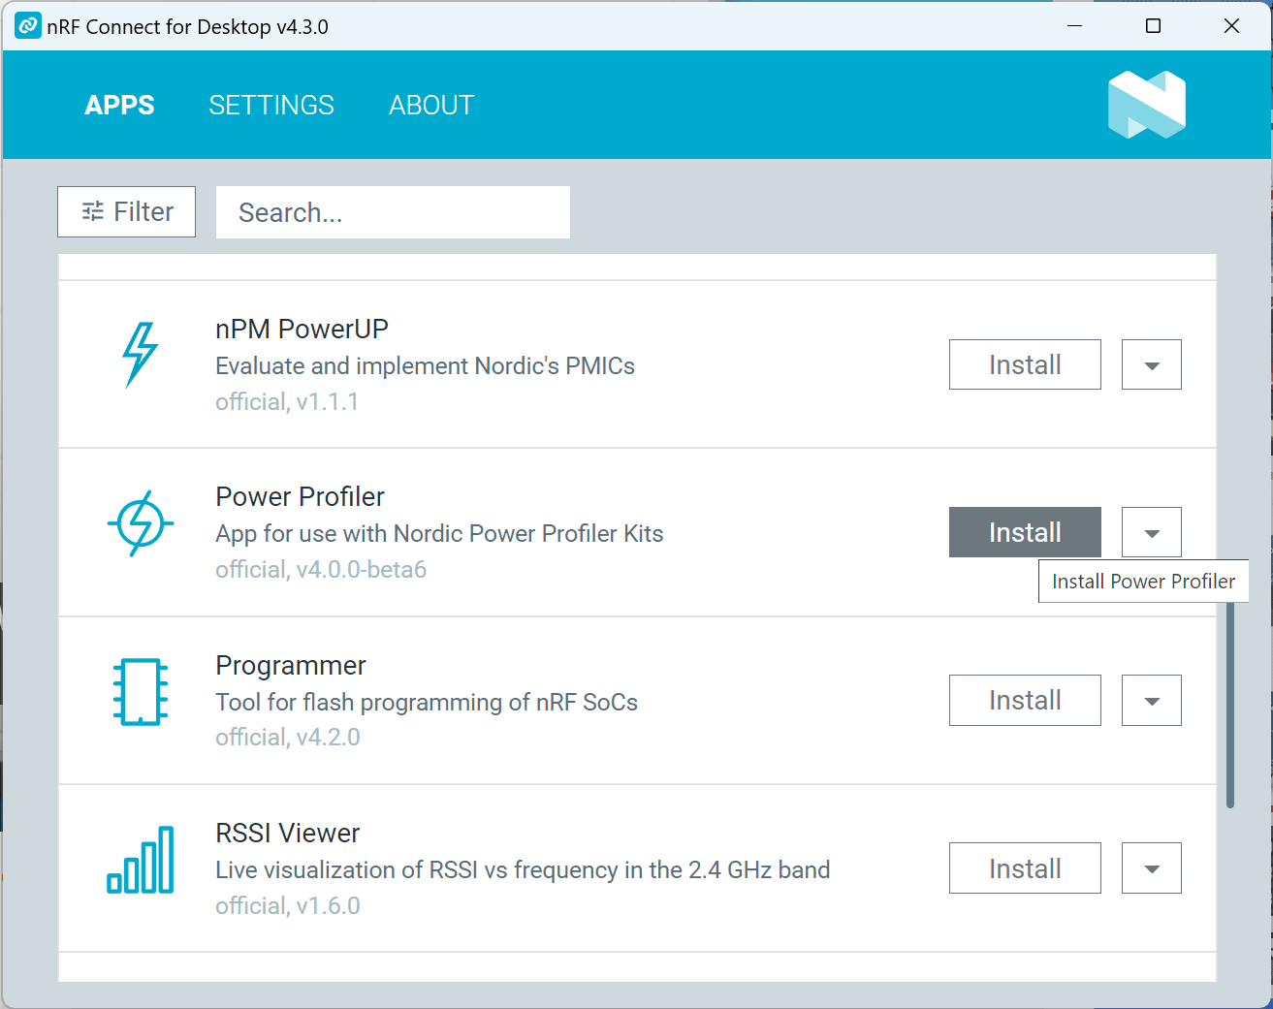The width and height of the screenshot is (1273, 1009).
Task: Switch to the SETTINGS tab
Action: [x=271, y=105]
